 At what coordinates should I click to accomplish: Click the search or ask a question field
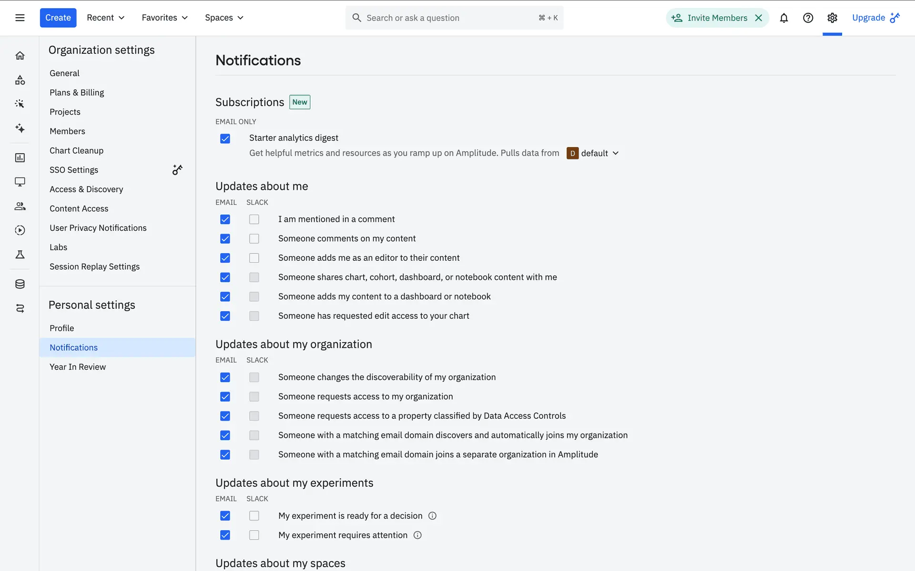point(448,18)
